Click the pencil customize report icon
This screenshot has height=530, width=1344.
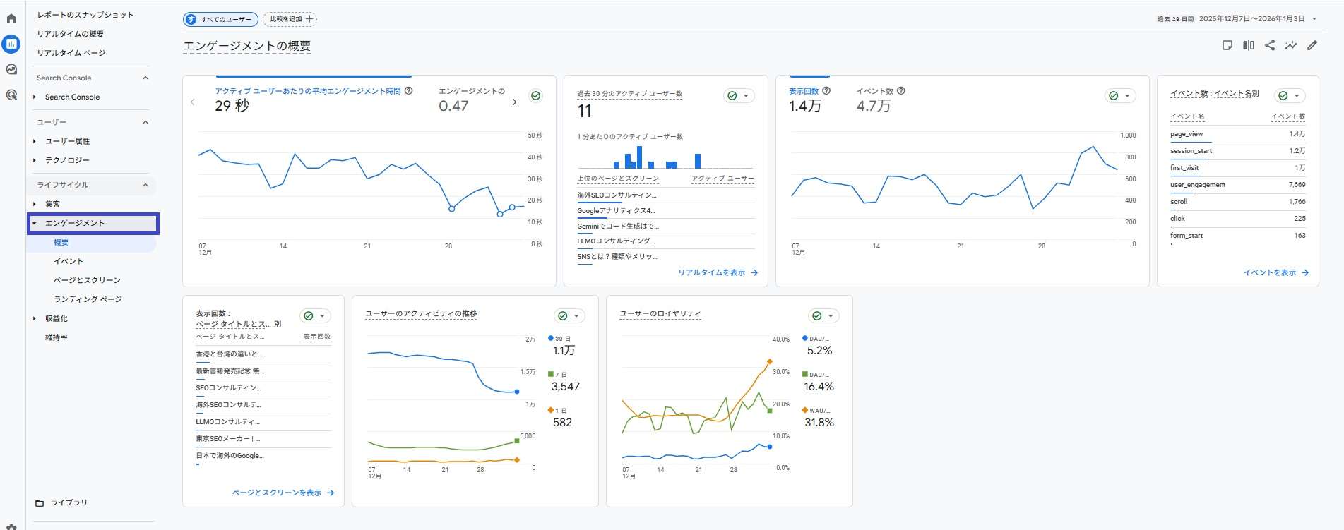pyautogui.click(x=1312, y=45)
